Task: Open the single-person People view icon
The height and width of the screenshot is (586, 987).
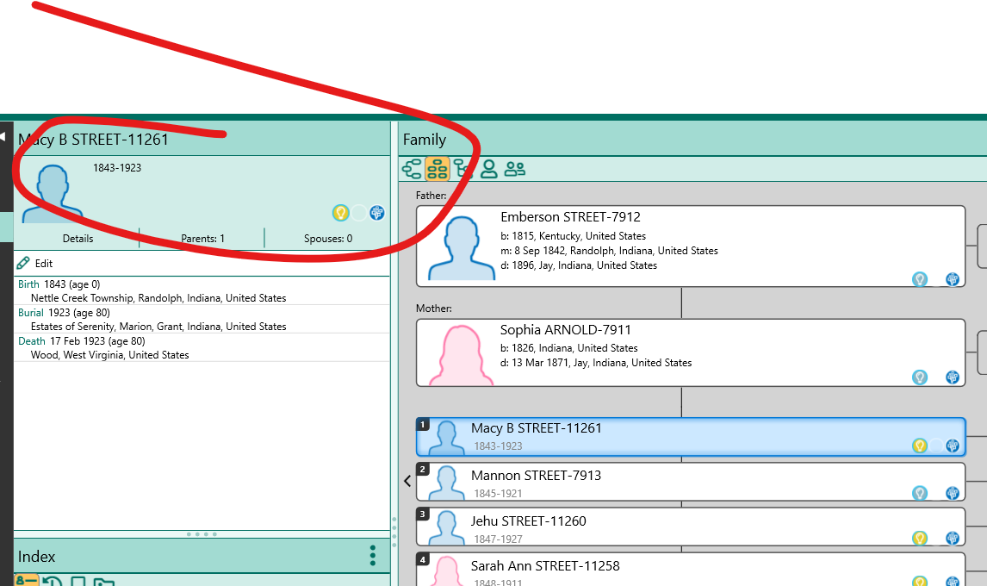Action: pyautogui.click(x=489, y=169)
